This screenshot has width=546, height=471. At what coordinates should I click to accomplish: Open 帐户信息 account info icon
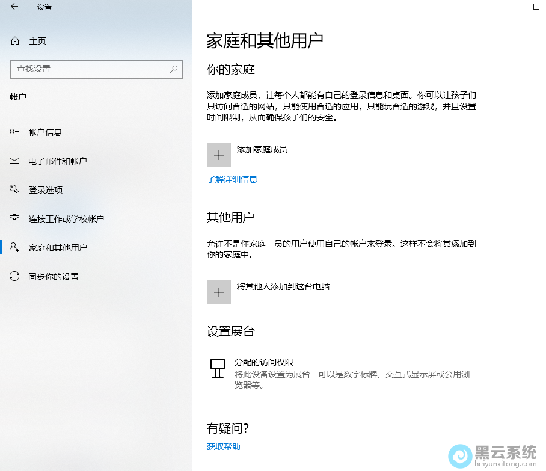[x=15, y=132]
